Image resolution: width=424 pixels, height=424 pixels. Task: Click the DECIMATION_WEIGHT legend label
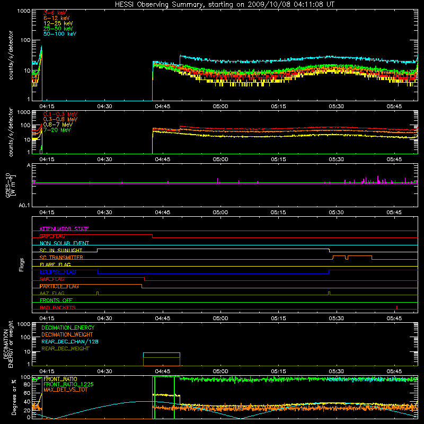click(x=67, y=334)
